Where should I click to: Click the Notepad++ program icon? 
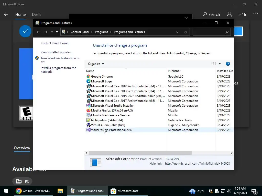88,120
